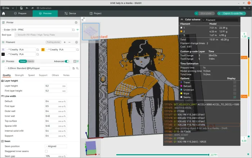Toggle the Advanced mode switch
Viewport: 252px width, 158px height.
point(67,62)
